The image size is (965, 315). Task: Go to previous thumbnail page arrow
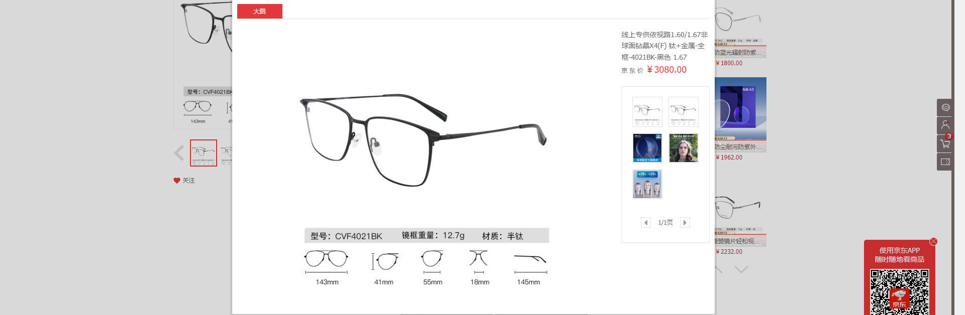pyautogui.click(x=646, y=222)
